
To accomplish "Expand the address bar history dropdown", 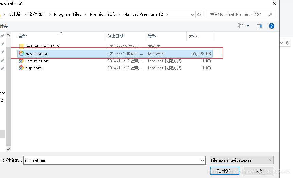I will tap(192, 14).
